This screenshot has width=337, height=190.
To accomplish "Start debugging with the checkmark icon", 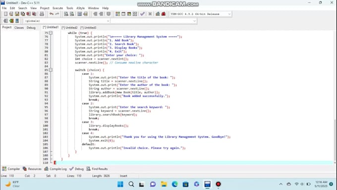I will 142,14.
